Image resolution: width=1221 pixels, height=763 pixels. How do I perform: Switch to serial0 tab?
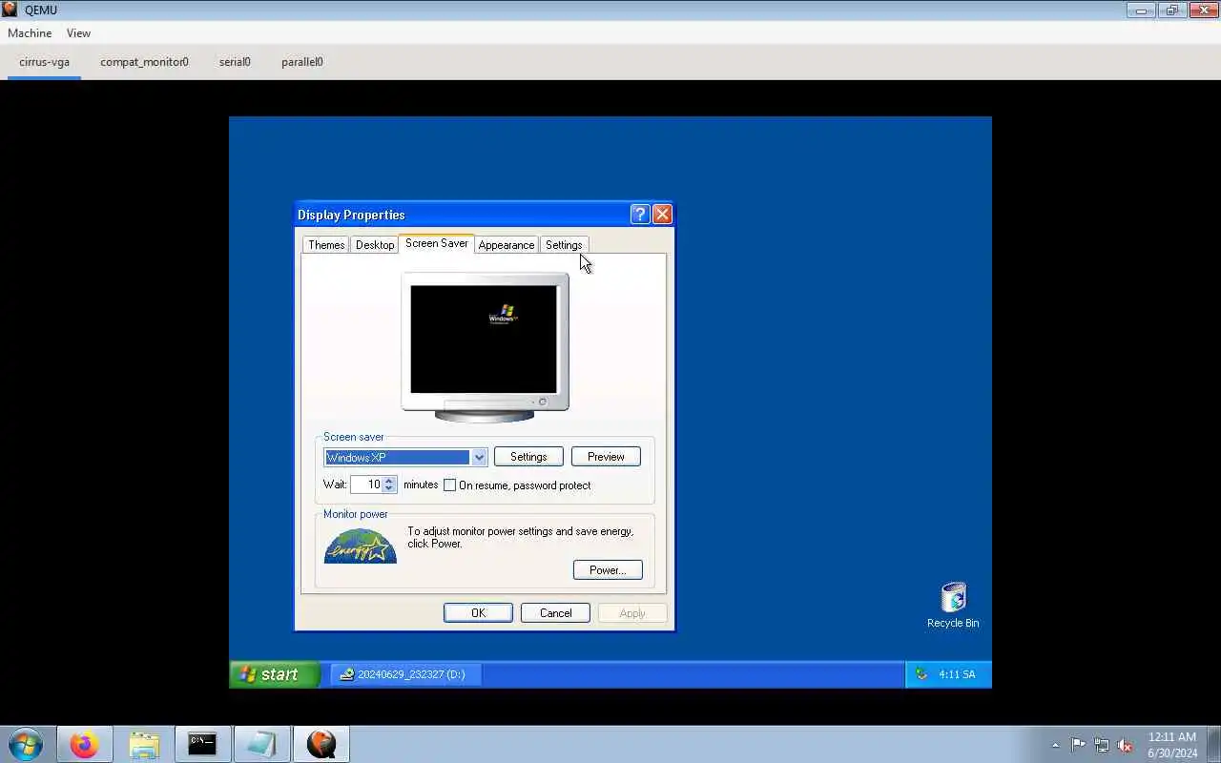(x=235, y=62)
